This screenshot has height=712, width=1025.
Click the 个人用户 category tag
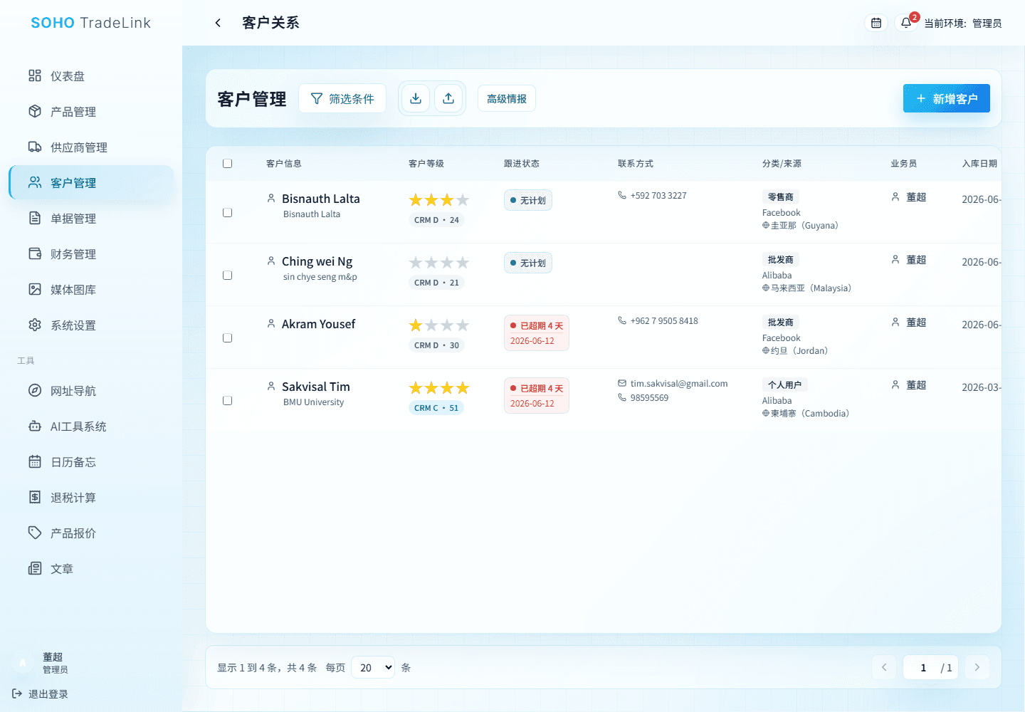tap(784, 384)
